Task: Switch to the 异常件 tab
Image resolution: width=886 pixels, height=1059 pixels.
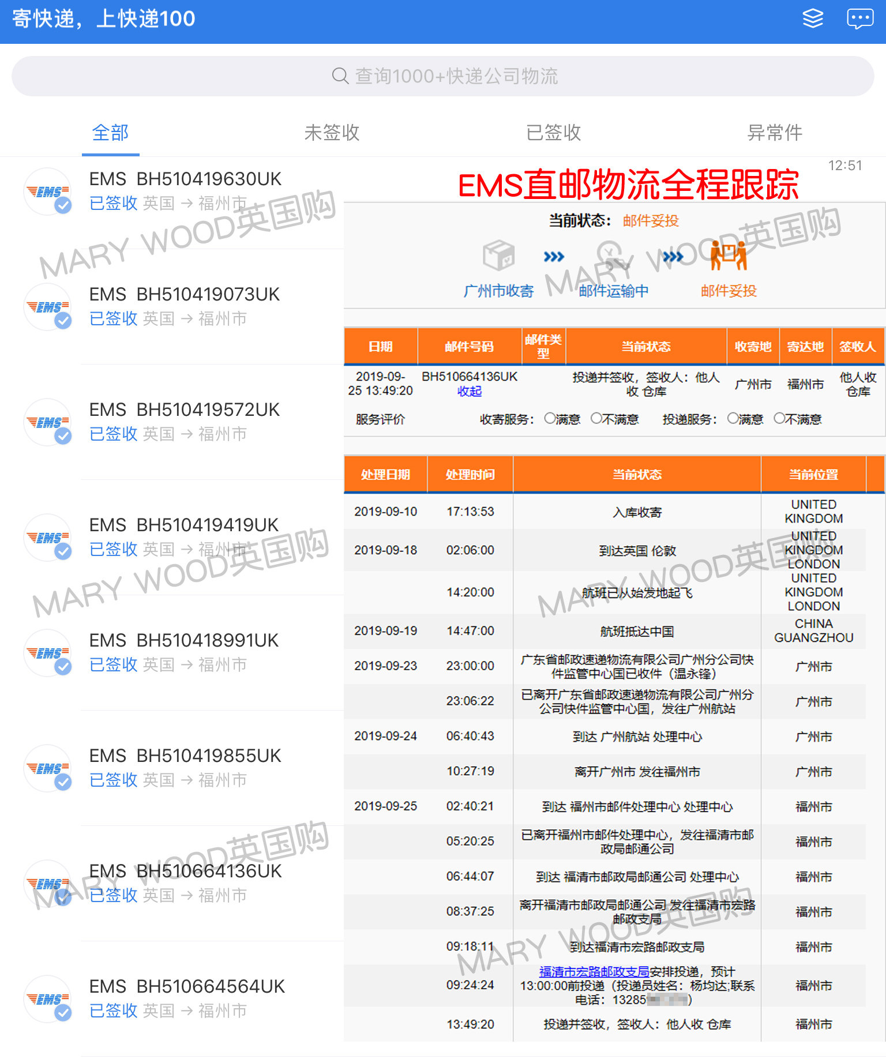Action: click(775, 133)
